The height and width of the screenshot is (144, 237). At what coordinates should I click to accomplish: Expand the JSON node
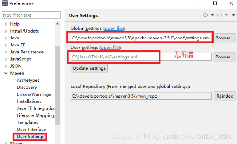[x=6, y=66]
